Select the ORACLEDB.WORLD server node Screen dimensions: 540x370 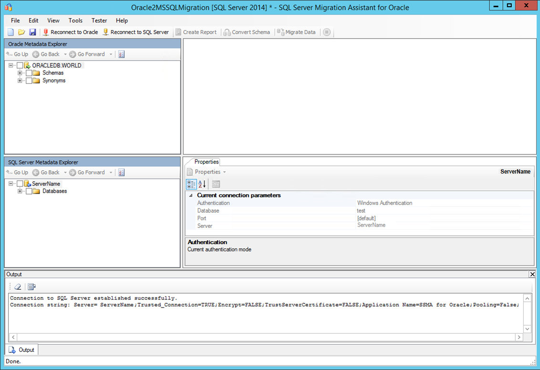click(56, 65)
